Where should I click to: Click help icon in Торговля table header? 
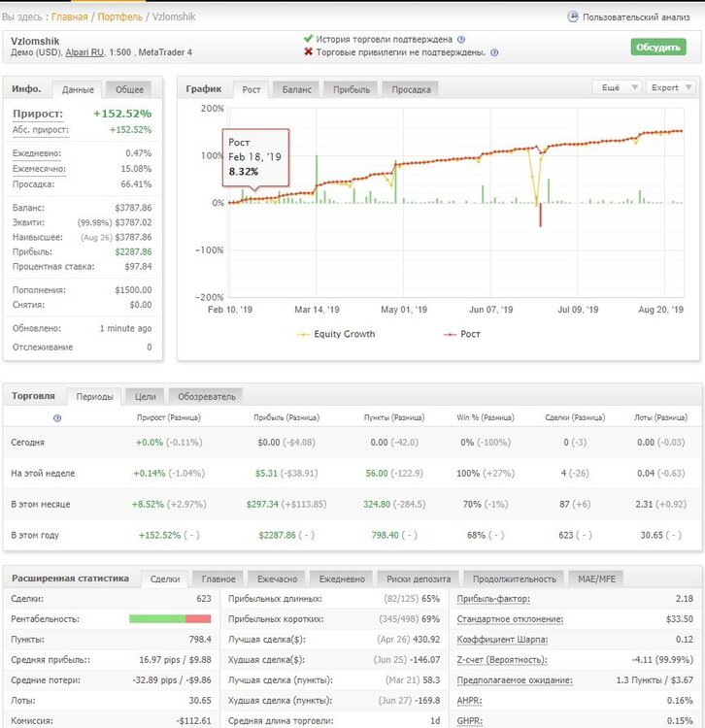pos(57,417)
